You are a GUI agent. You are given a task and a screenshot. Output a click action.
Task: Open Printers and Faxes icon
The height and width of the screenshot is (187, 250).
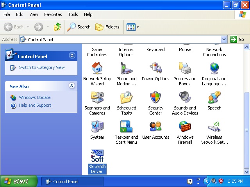click(185, 69)
